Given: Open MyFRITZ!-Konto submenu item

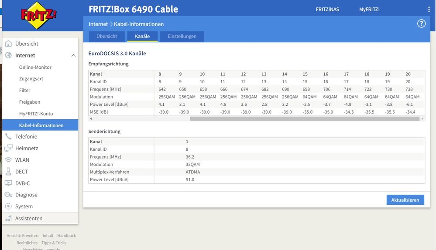Looking at the screenshot, I should click(x=36, y=114).
